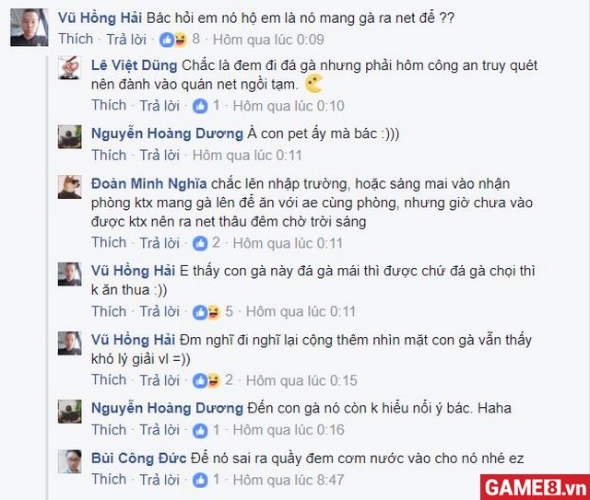Open Đoàn Minh Nghĩa's profile name link
This screenshot has height=500, width=590.
pos(149,184)
